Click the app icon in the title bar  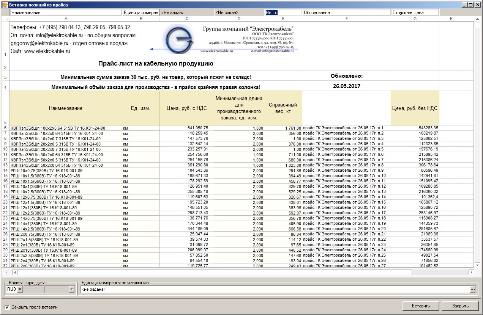tap(5, 5)
